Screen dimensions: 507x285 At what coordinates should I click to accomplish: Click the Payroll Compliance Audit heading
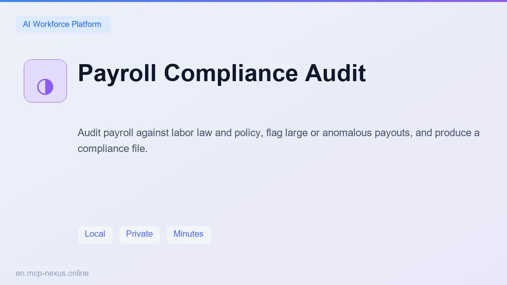tap(222, 73)
